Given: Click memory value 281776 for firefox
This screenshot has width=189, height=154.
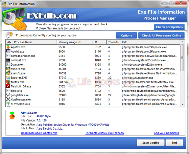Looking at the screenshot, I should [x=63, y=82].
